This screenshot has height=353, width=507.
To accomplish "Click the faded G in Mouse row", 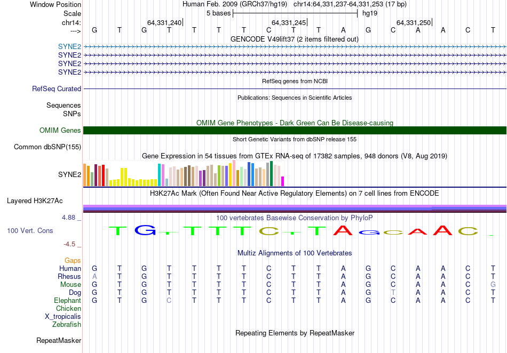I will pos(493,285).
